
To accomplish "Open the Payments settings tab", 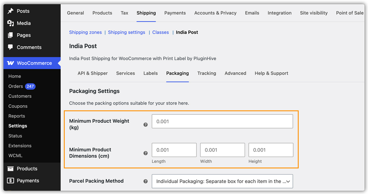I will 175,13.
